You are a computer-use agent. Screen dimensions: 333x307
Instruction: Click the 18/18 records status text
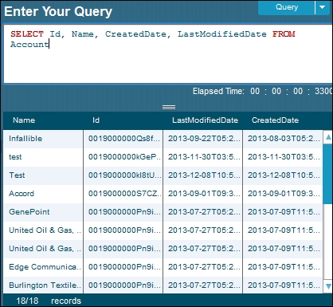pyautogui.click(x=49, y=301)
